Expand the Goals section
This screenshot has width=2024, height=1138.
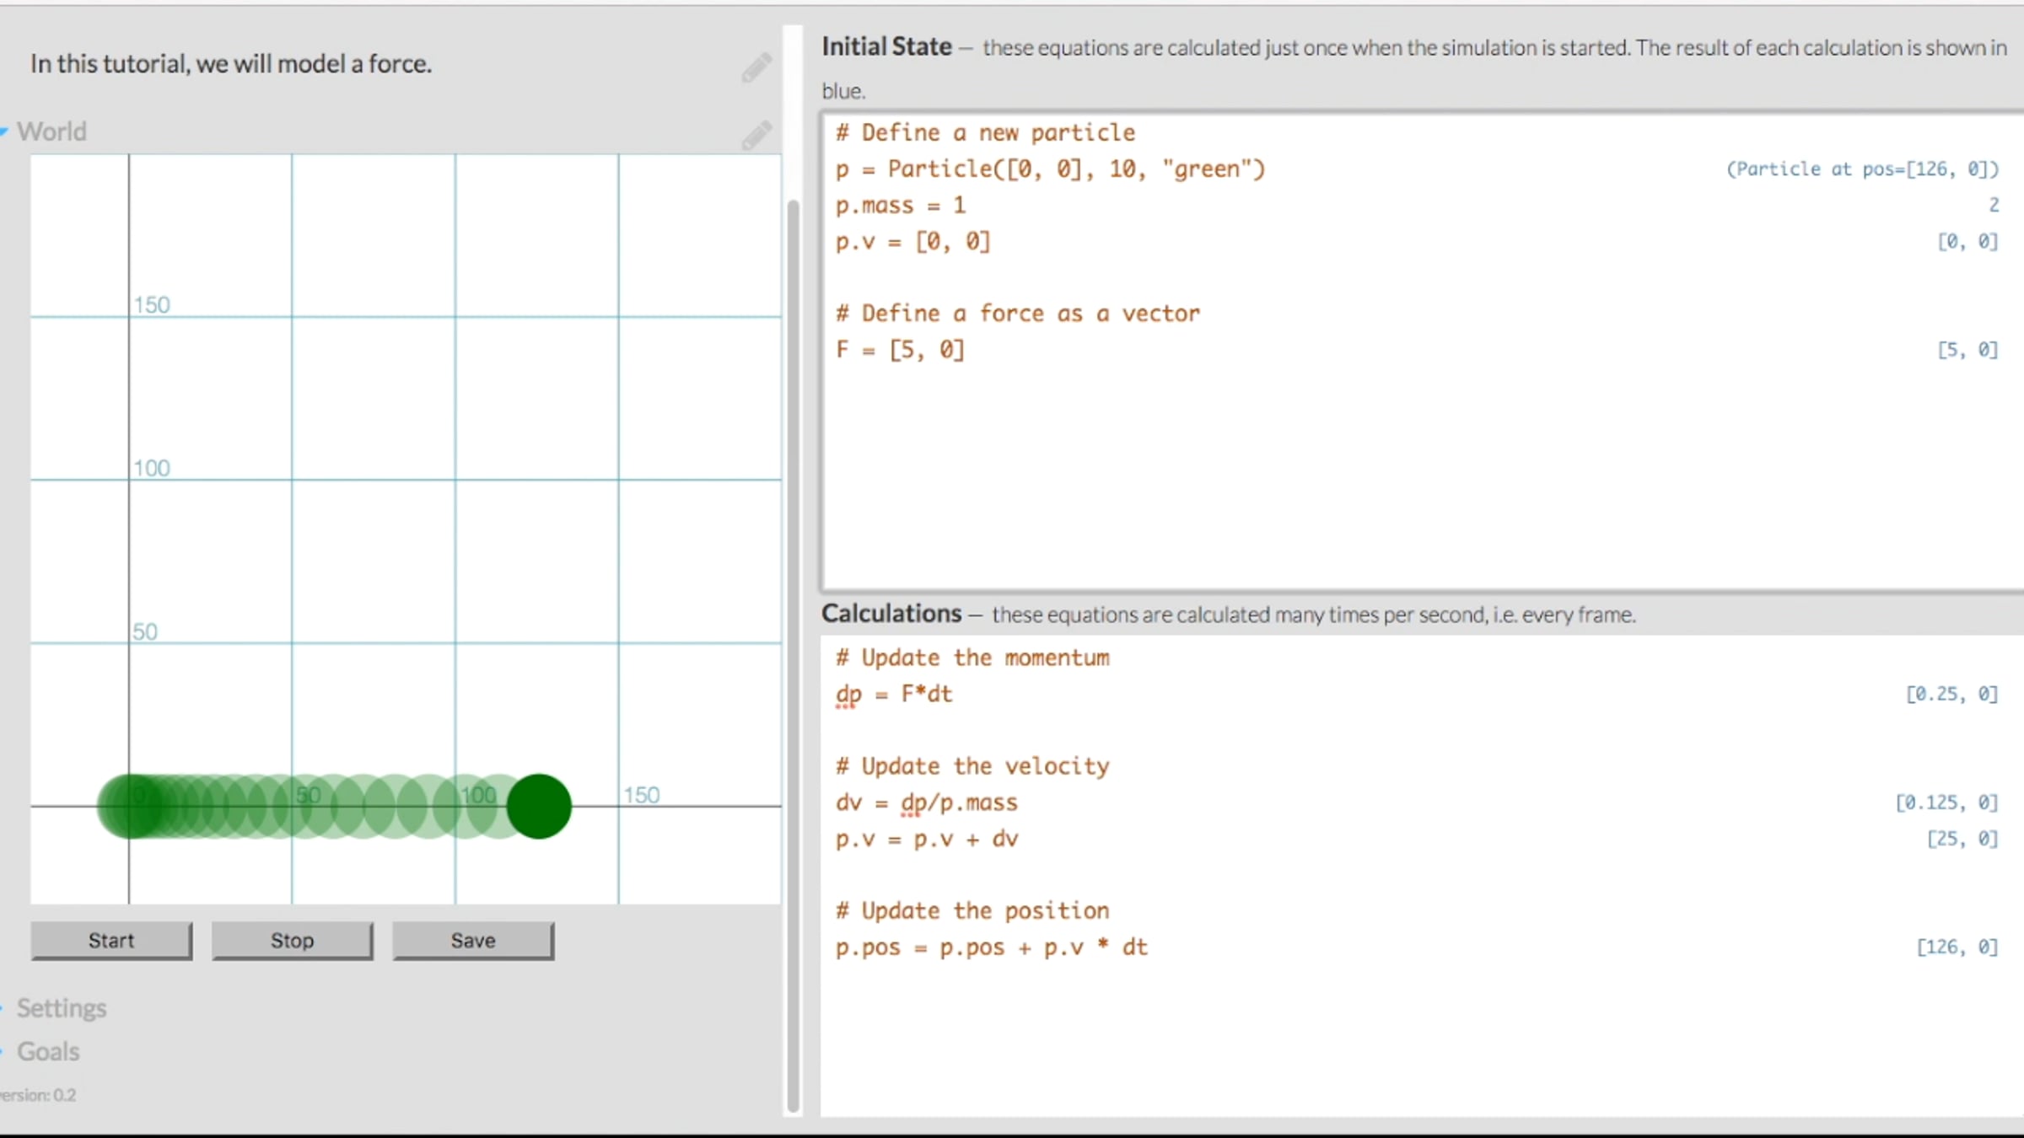[48, 1052]
